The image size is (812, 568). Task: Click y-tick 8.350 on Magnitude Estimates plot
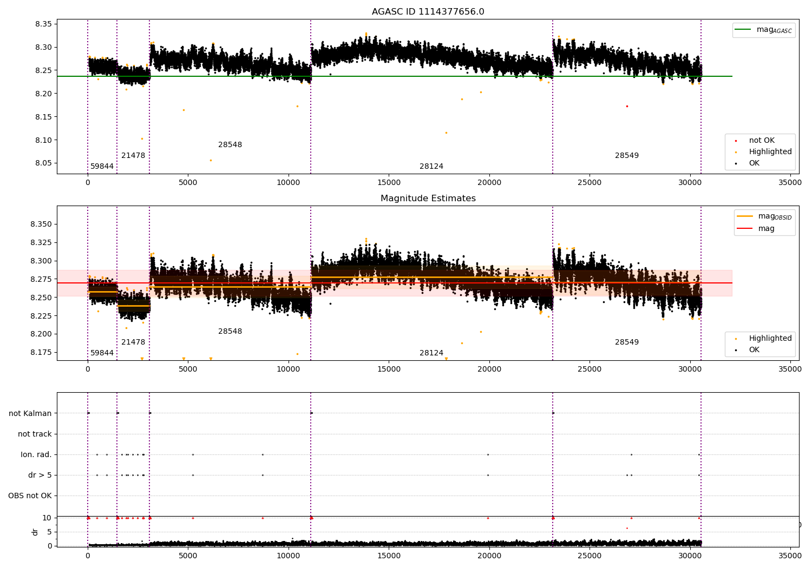click(x=41, y=224)
